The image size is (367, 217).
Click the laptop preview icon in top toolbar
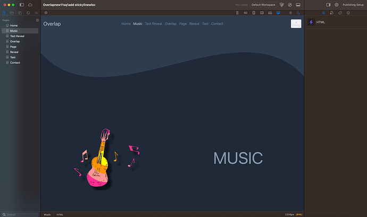[298, 5]
